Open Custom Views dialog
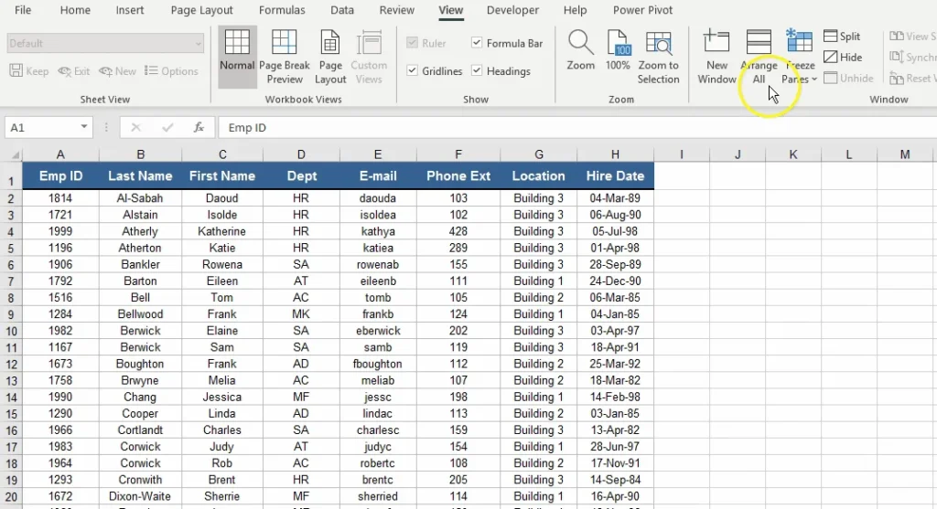 (x=369, y=57)
